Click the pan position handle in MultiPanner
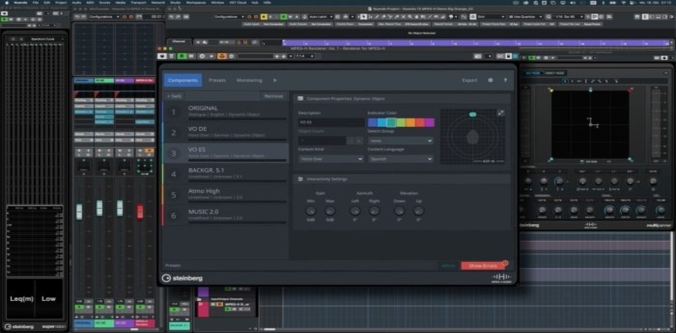The height and width of the screenshot is (333, 676). click(x=591, y=125)
